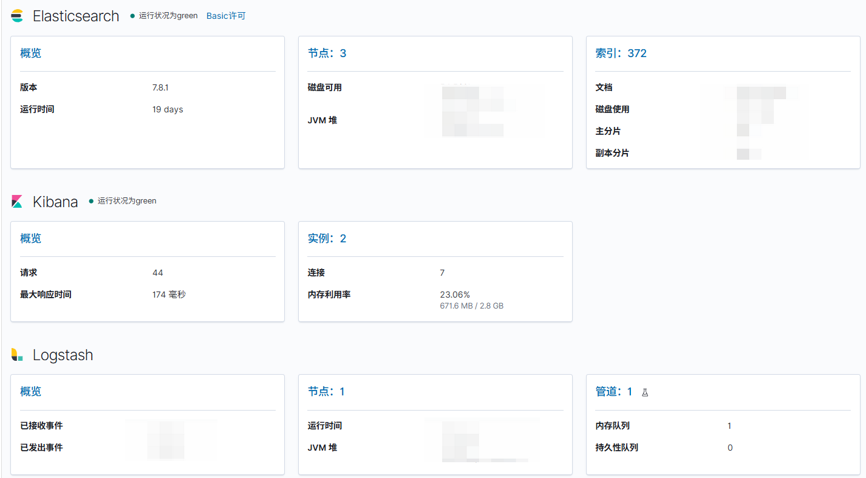Click the Elasticsearch version value 7.8.1
The height and width of the screenshot is (478, 866).
[x=160, y=87]
